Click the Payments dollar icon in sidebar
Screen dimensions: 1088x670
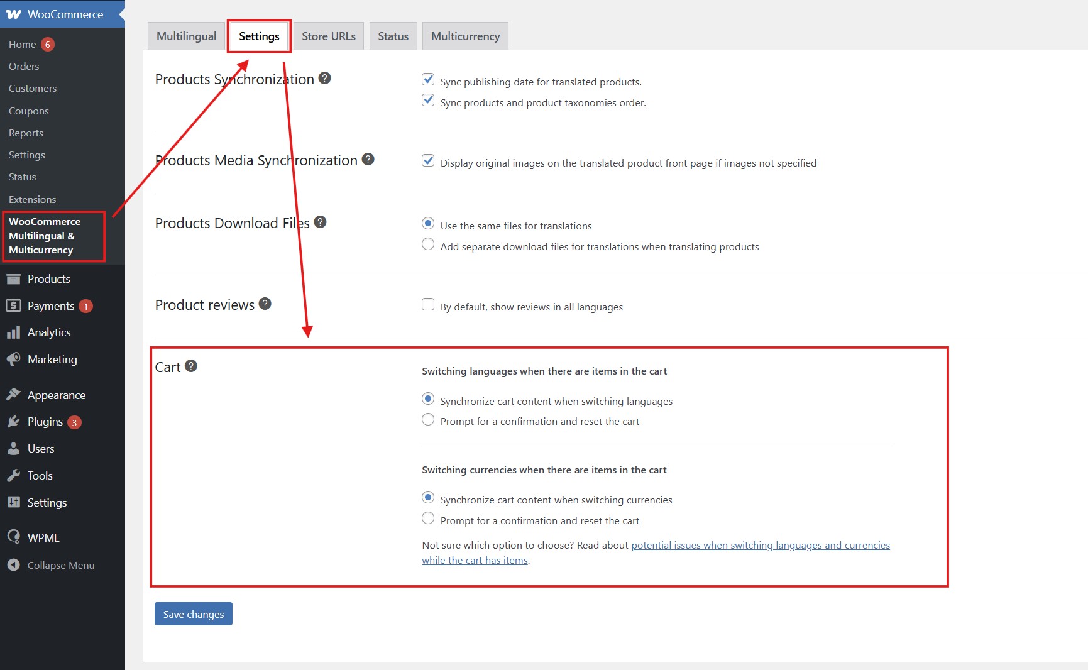click(13, 305)
